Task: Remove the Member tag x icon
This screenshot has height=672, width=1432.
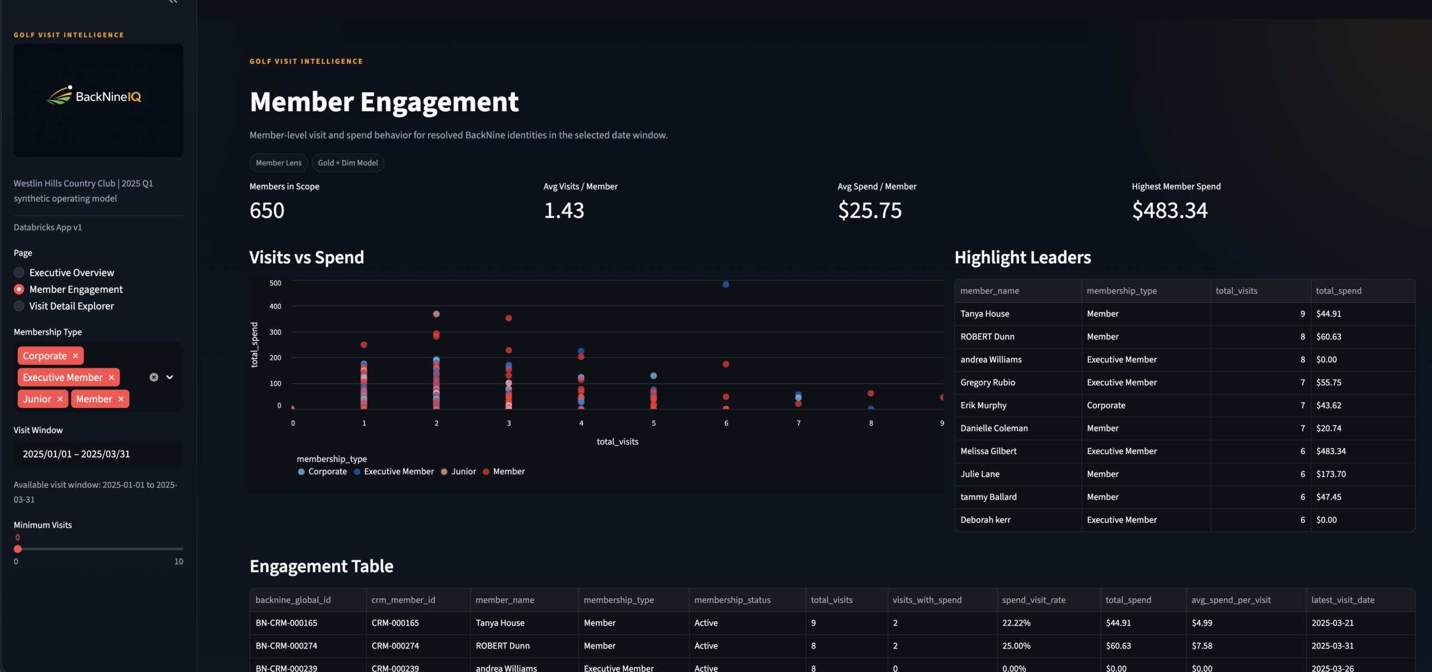Action: (121, 399)
